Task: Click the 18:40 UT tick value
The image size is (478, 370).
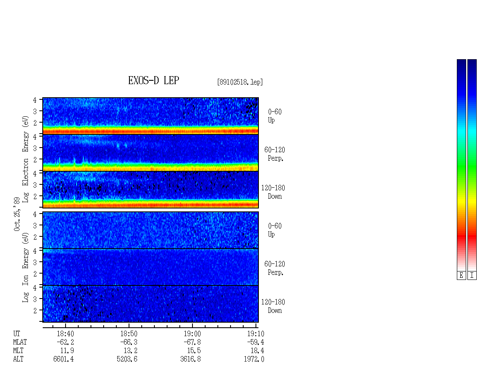Action: tap(65, 334)
